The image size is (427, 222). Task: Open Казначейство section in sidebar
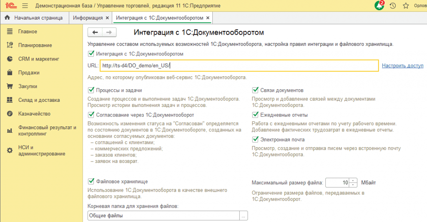point(34,114)
